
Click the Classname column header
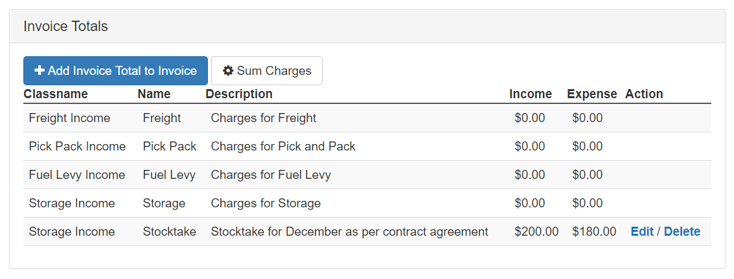pos(56,94)
